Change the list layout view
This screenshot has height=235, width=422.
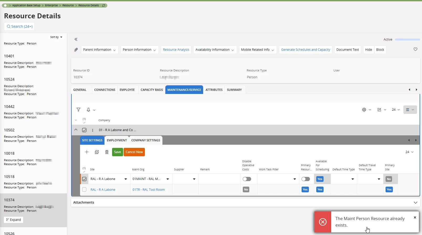pos(410,110)
